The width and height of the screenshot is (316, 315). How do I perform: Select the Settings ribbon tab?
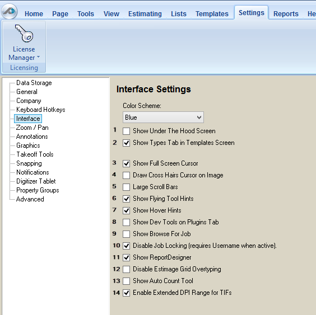[x=252, y=13]
